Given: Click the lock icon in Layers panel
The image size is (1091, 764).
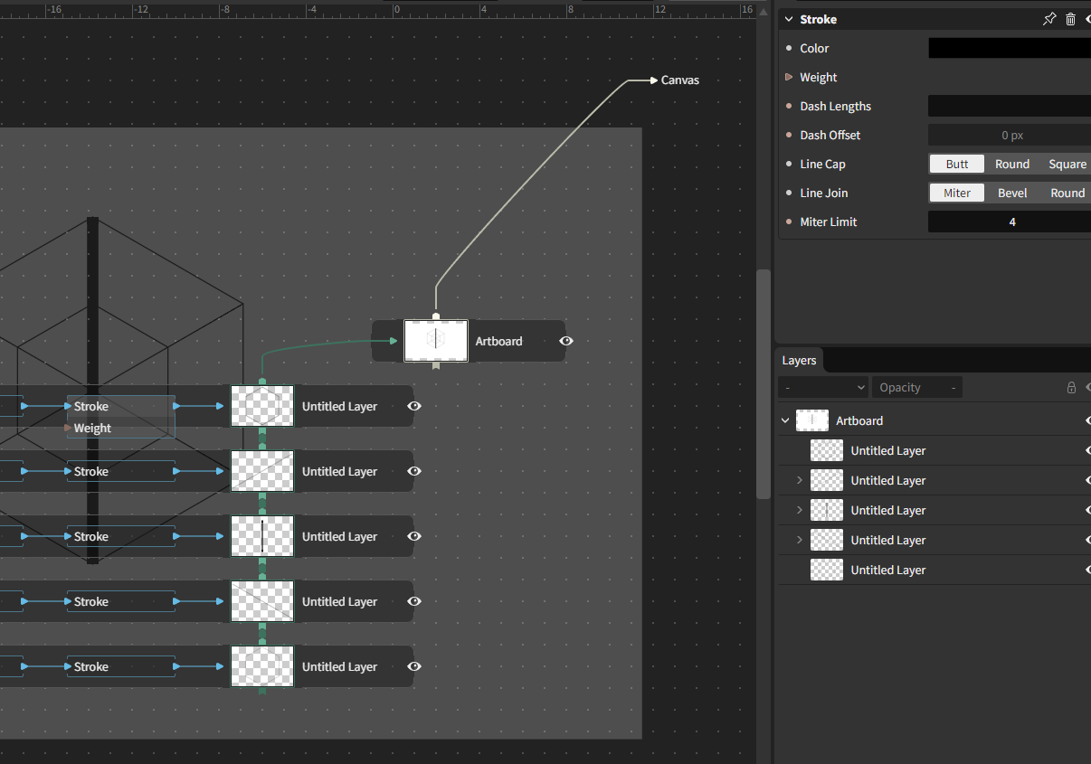Looking at the screenshot, I should click(1071, 388).
